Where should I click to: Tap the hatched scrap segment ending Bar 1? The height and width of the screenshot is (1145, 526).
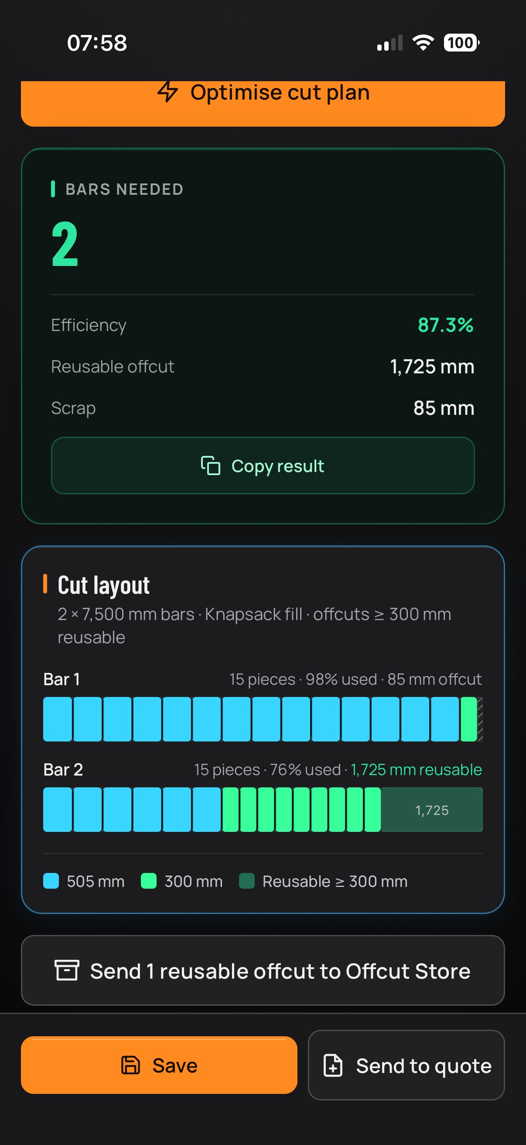[480, 719]
